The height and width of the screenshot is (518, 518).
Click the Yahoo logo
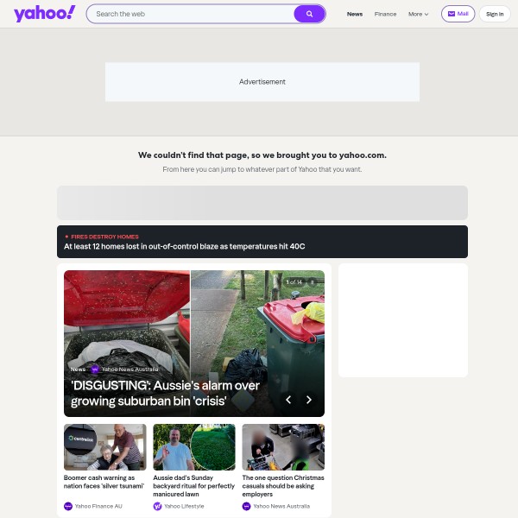click(45, 14)
